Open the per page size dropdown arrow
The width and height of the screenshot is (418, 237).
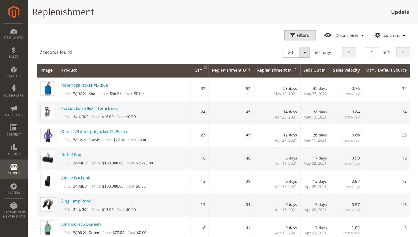304,52
